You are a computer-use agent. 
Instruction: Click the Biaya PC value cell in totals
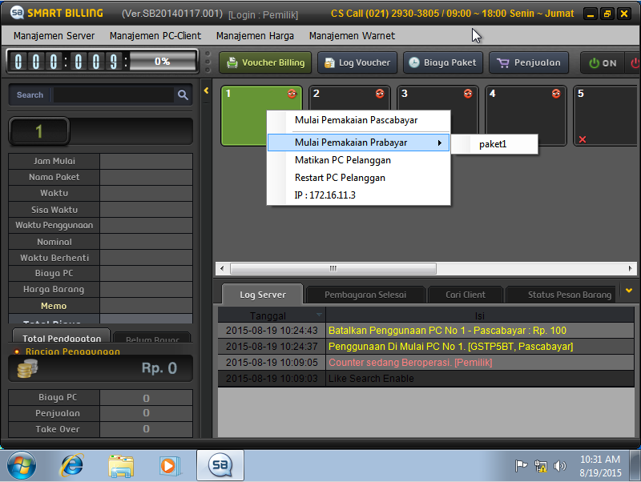(146, 398)
